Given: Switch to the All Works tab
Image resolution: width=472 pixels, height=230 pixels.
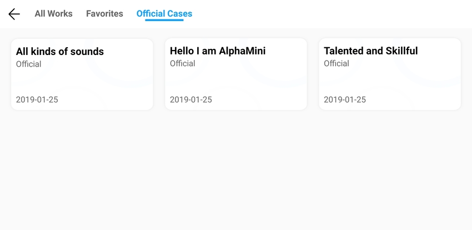Looking at the screenshot, I should (x=53, y=14).
